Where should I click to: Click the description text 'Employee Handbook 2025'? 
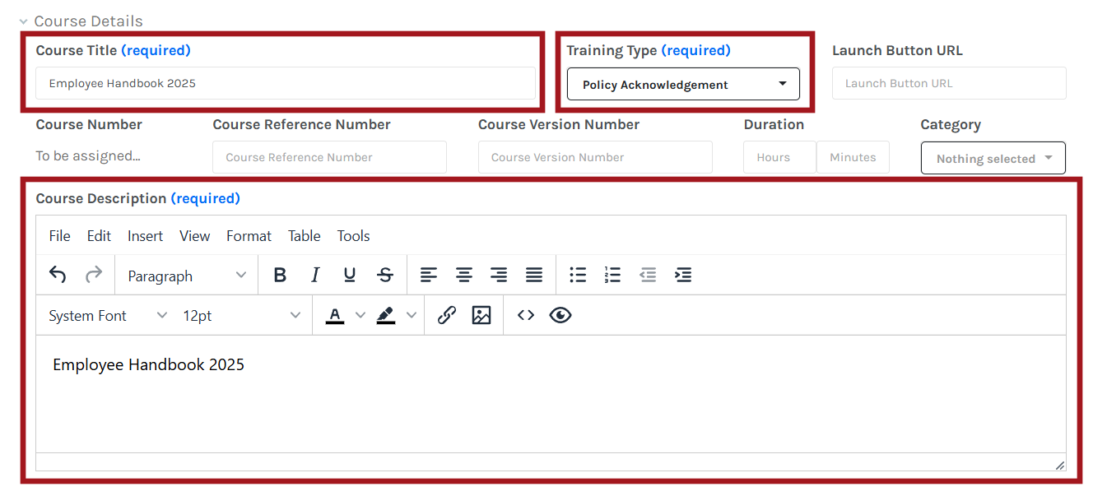tap(149, 364)
